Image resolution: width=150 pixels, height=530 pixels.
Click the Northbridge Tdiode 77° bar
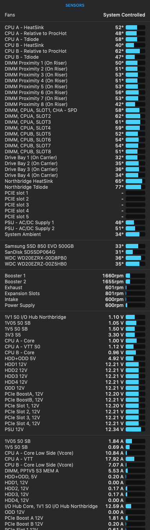coord(135,187)
